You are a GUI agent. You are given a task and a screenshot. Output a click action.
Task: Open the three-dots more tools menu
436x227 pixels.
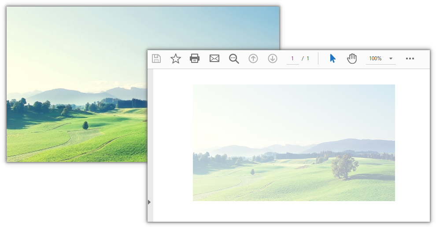click(410, 59)
